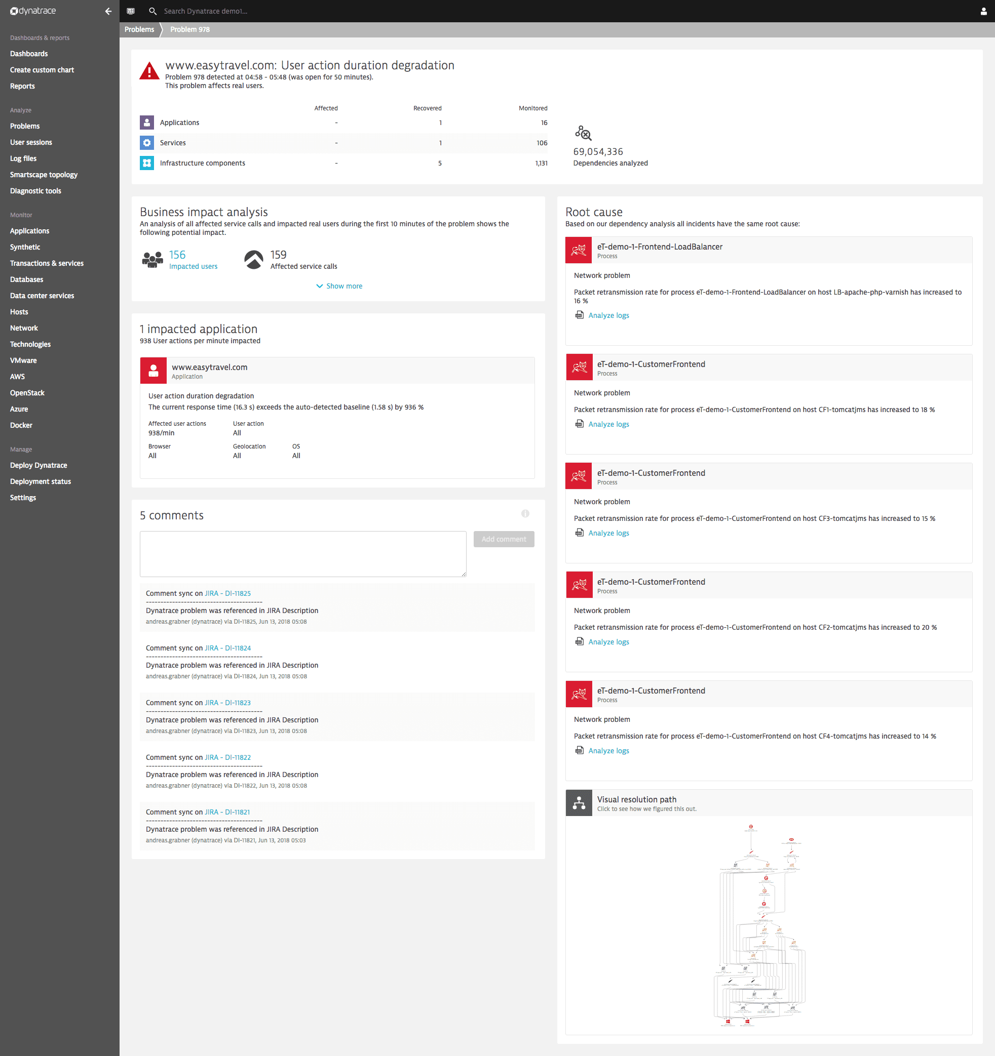The height and width of the screenshot is (1056, 995).
Task: Select Problem 978 breadcrumb
Action: (190, 30)
